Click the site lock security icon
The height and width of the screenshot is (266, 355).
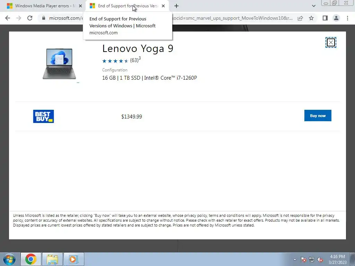tap(44, 18)
